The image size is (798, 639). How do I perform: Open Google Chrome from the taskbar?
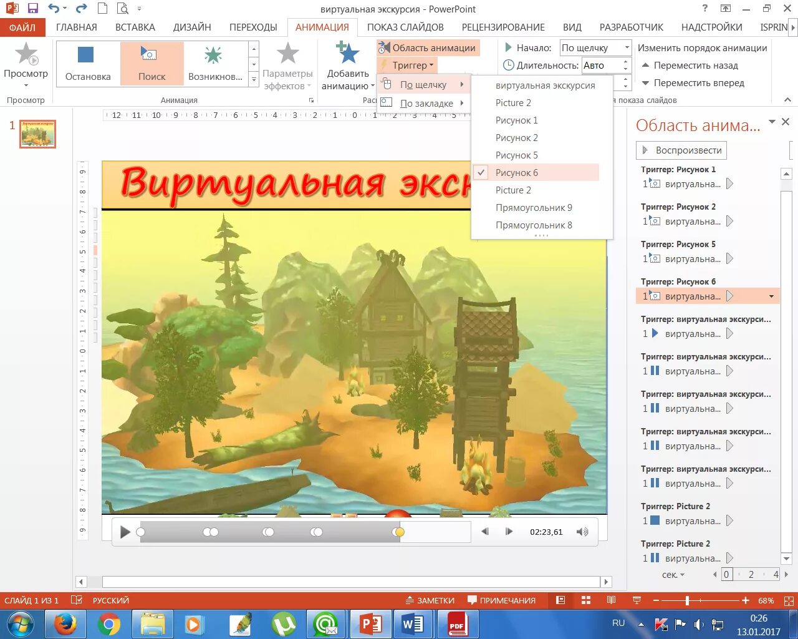pos(109,624)
